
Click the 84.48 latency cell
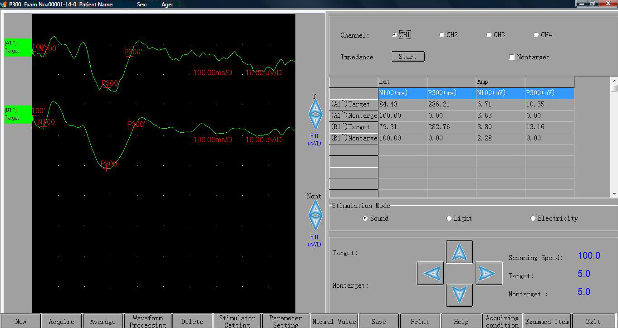tap(403, 104)
